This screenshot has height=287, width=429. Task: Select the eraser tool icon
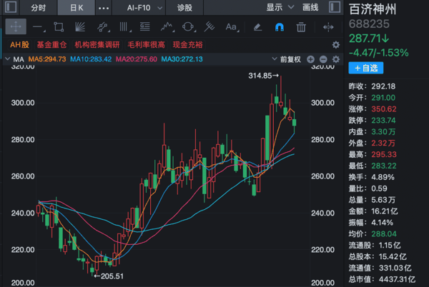257,27
